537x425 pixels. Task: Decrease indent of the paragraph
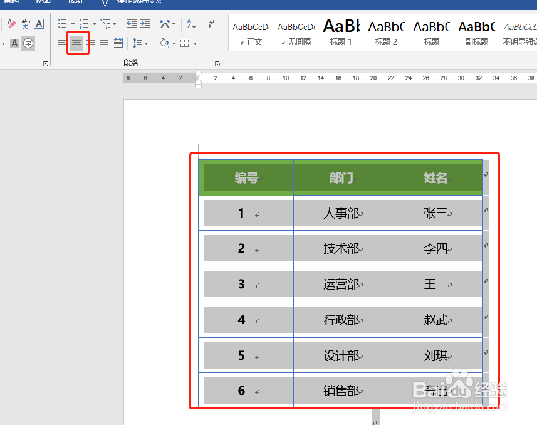click(x=133, y=23)
